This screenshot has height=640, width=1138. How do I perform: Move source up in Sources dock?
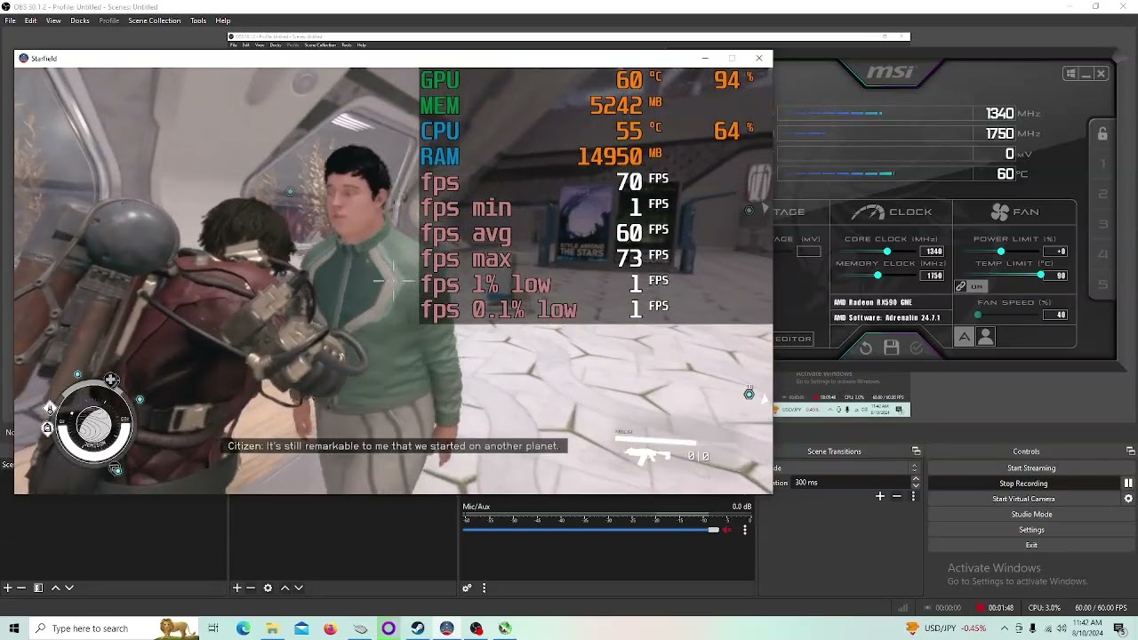284,588
